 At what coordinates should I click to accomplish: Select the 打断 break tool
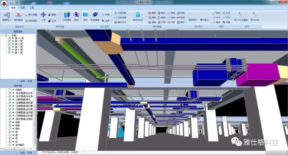[171, 22]
